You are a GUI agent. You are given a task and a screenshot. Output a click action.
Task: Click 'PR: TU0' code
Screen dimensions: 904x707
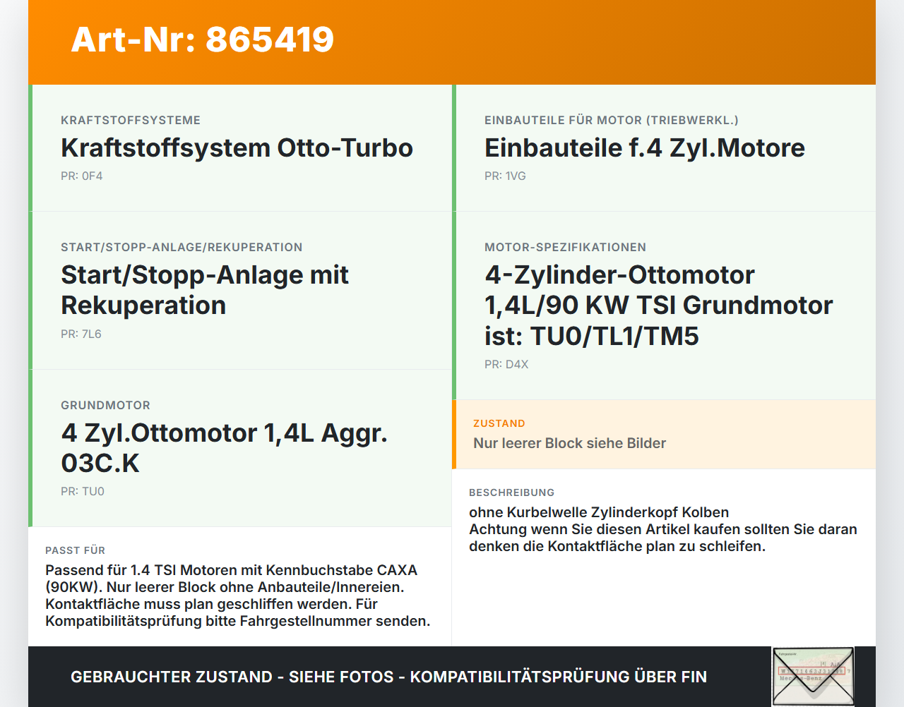tap(83, 491)
